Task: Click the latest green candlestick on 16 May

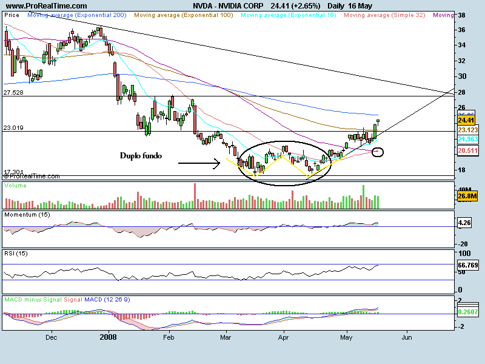Action: (378, 121)
